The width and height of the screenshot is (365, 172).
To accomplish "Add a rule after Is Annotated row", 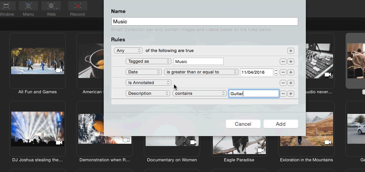I will tap(290, 83).
